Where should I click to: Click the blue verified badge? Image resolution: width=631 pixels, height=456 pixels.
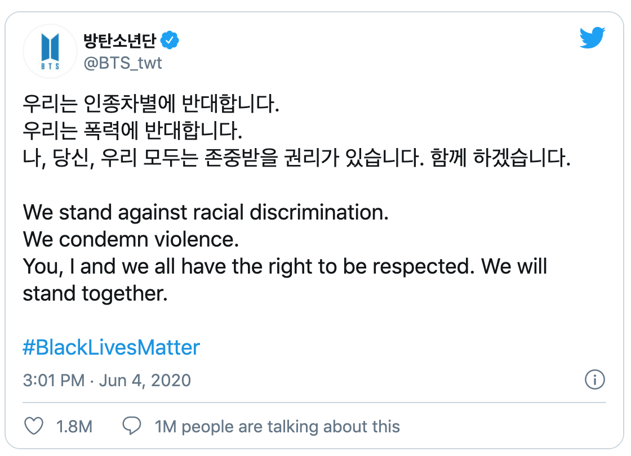click(170, 41)
